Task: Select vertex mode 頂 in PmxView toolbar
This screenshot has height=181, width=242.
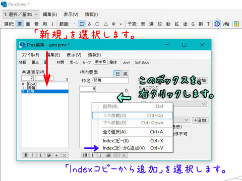Action: (20, 24)
